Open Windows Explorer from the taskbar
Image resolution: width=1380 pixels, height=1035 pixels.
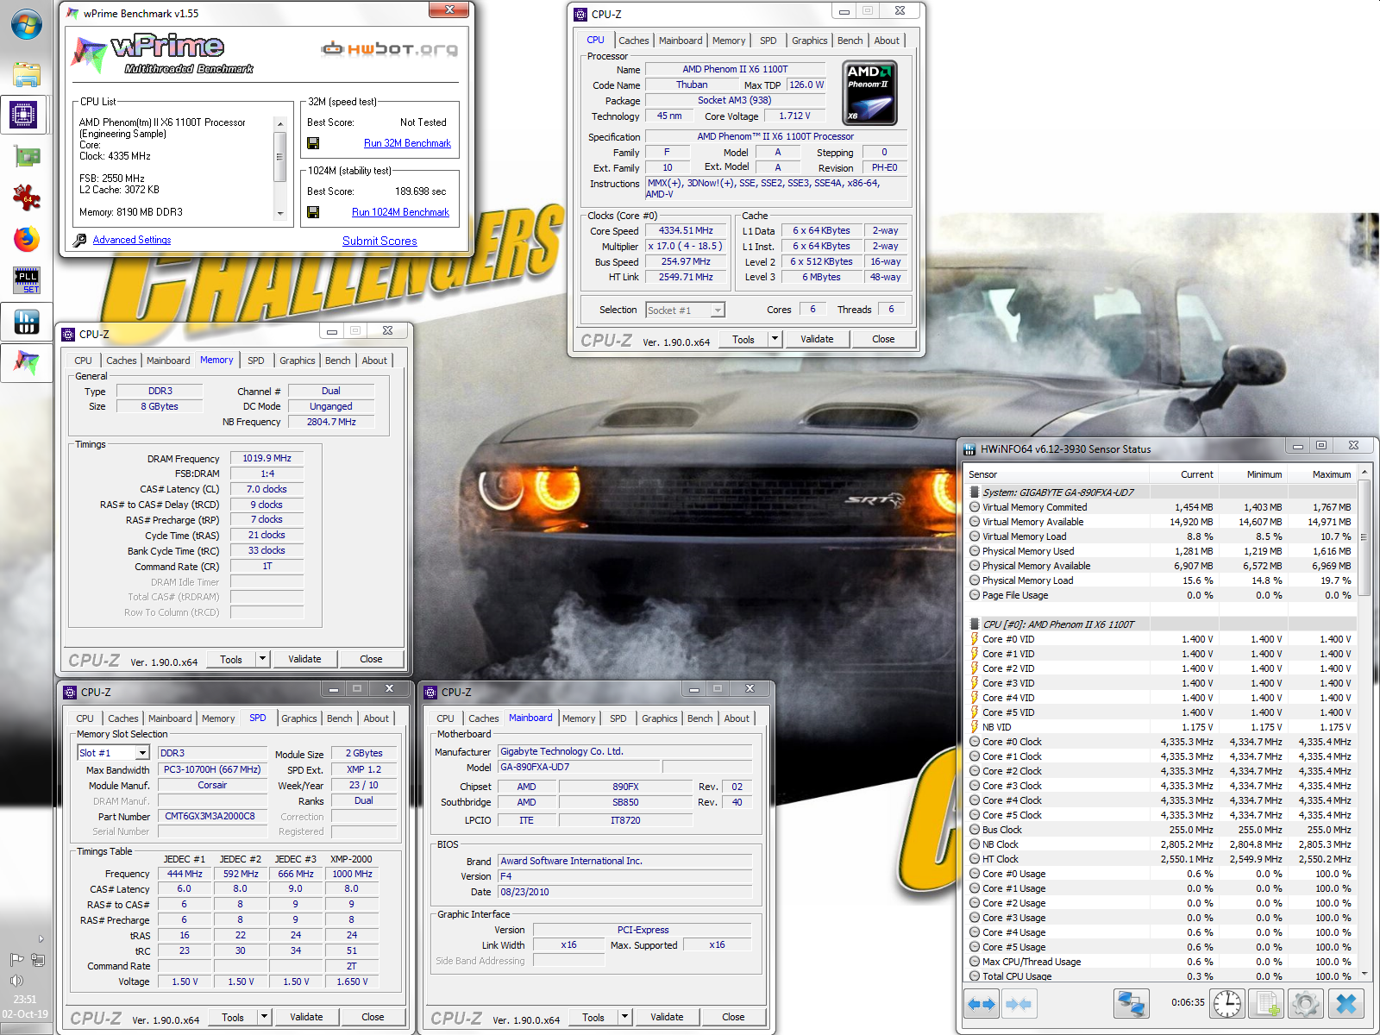(26, 74)
